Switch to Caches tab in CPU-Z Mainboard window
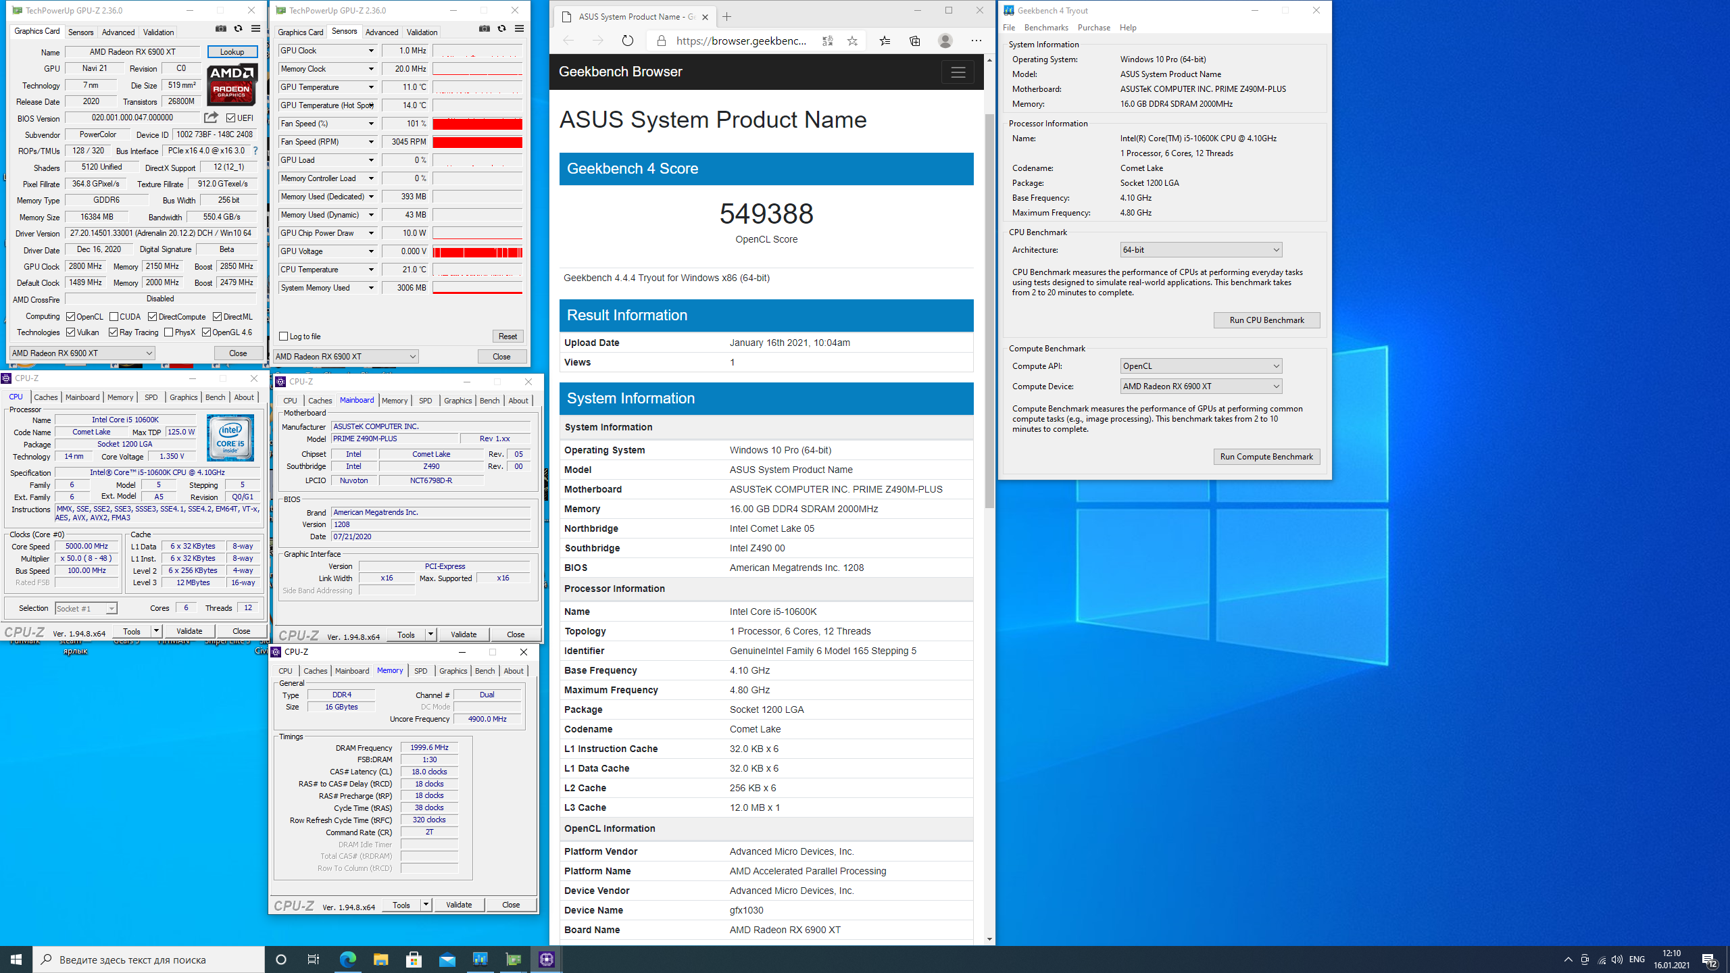This screenshot has height=973, width=1730. 320,401
